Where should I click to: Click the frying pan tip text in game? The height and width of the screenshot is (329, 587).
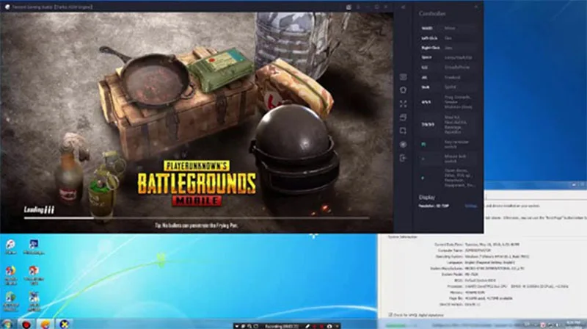(x=197, y=225)
